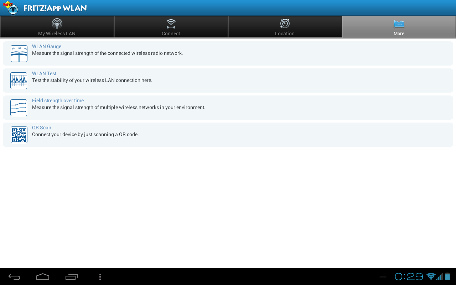Viewport: 456px width, 285px height.
Task: Open the WLAN Gauge meter icon
Action: click(19, 53)
